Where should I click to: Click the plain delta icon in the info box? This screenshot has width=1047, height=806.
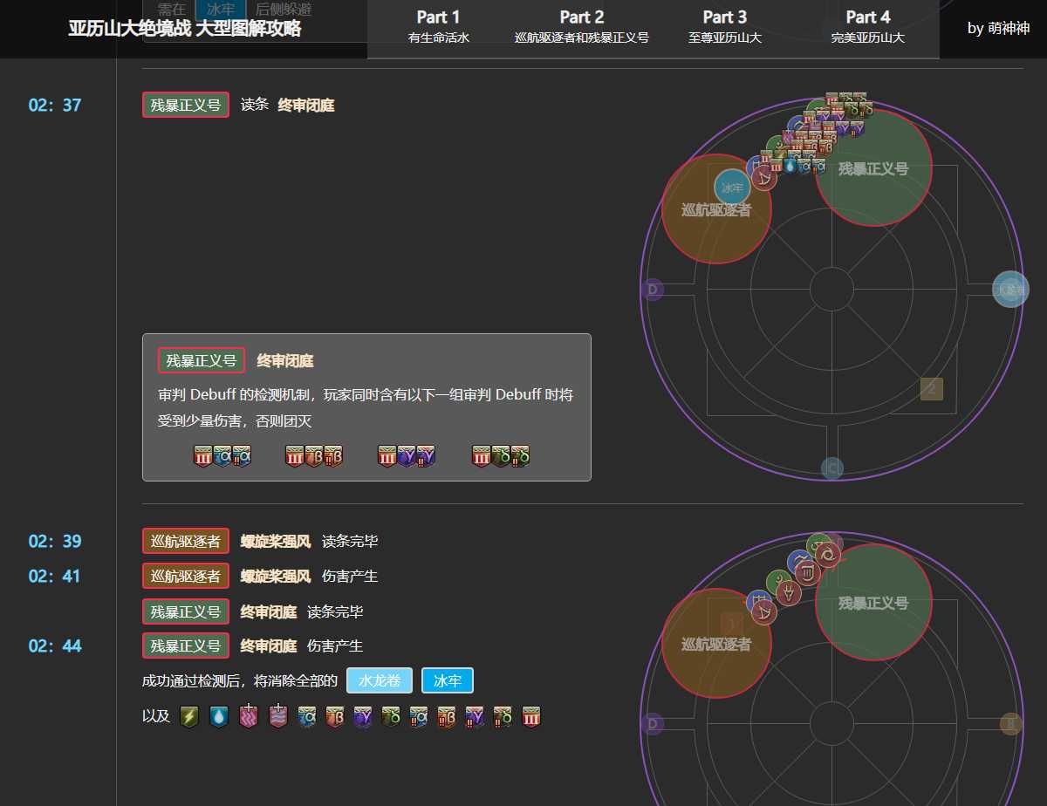pos(501,456)
